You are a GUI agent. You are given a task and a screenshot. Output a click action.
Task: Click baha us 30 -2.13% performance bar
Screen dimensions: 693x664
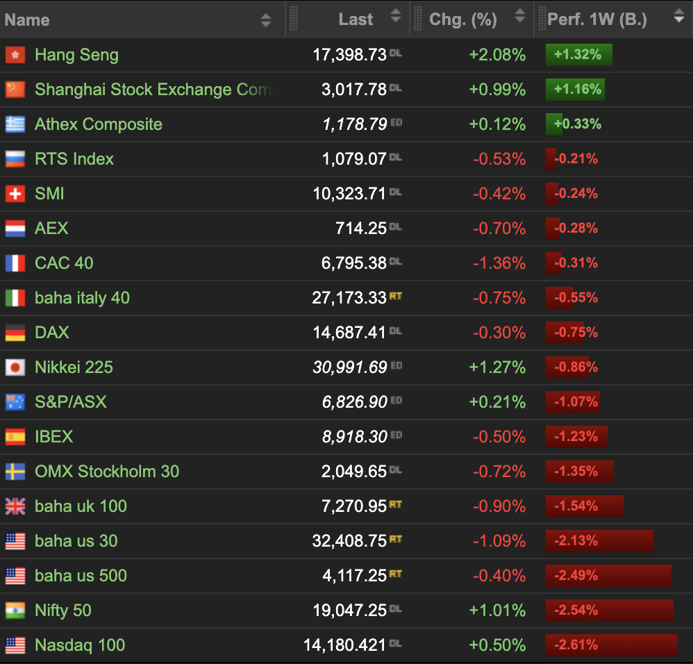coord(600,541)
